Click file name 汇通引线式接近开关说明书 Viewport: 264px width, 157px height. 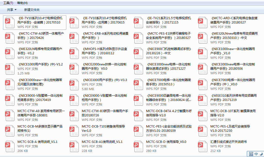[x=229, y=142]
